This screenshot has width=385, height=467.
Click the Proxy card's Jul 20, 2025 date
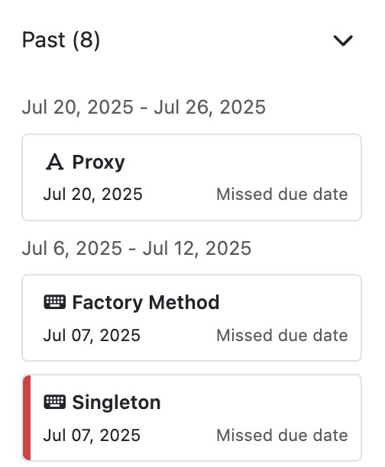92,195
